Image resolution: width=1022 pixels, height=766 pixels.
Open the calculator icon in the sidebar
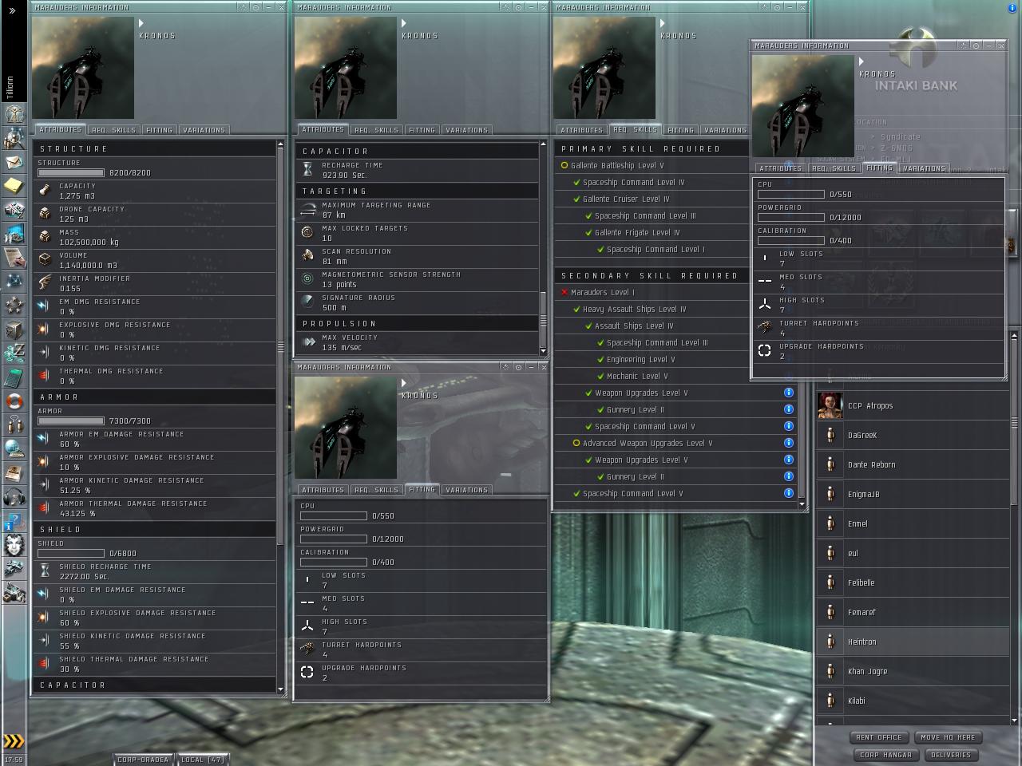[14, 377]
